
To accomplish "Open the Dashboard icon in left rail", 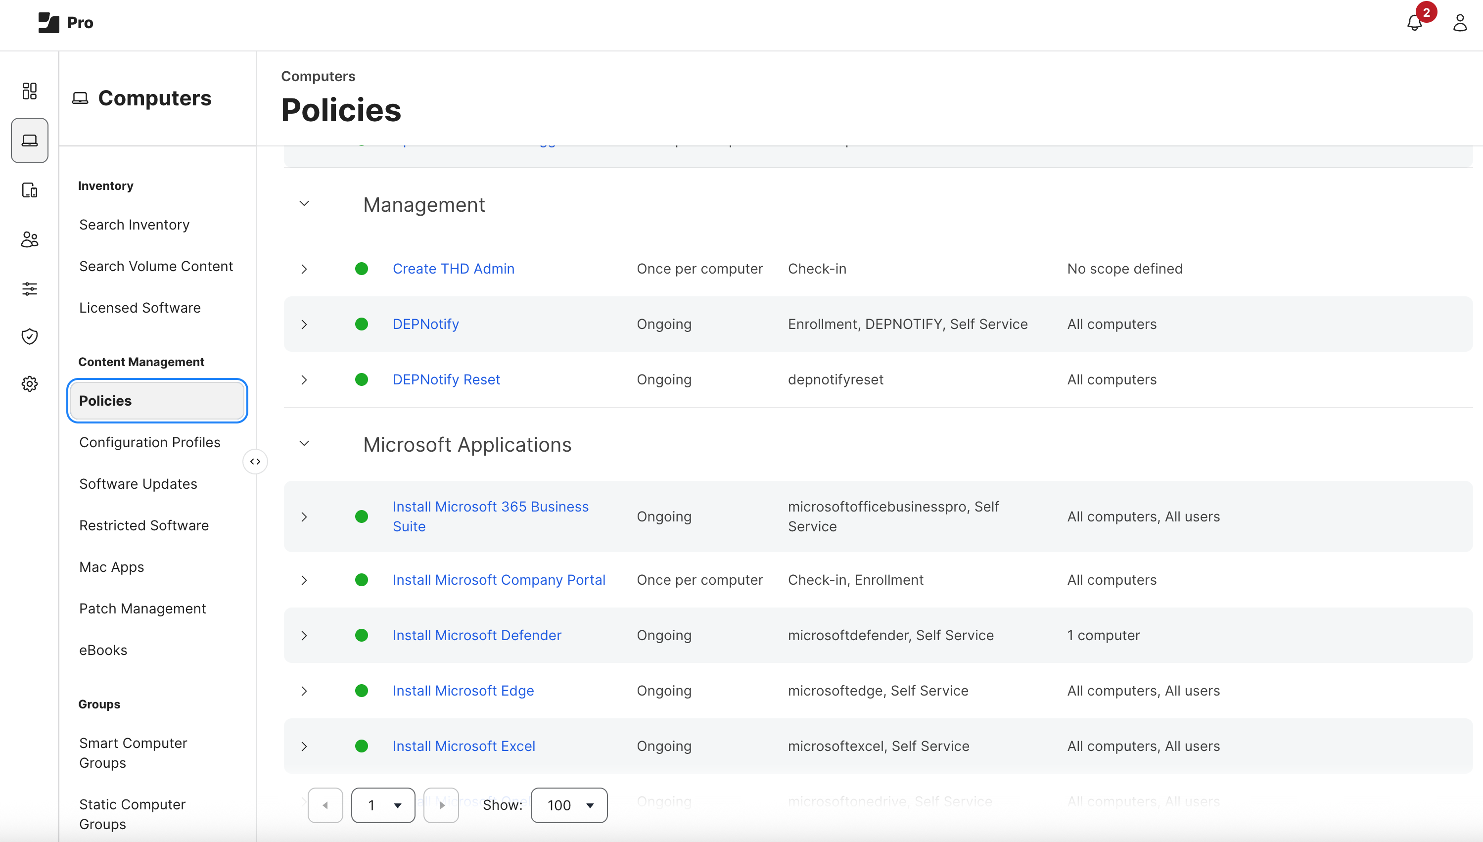I will coord(30,91).
